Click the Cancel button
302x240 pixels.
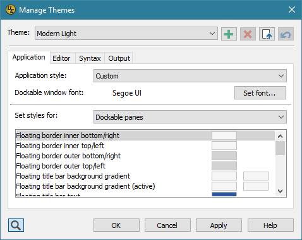pyautogui.click(x=167, y=225)
